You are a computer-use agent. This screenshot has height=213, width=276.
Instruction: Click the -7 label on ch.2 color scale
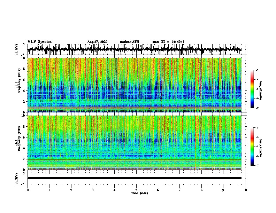click(257, 166)
